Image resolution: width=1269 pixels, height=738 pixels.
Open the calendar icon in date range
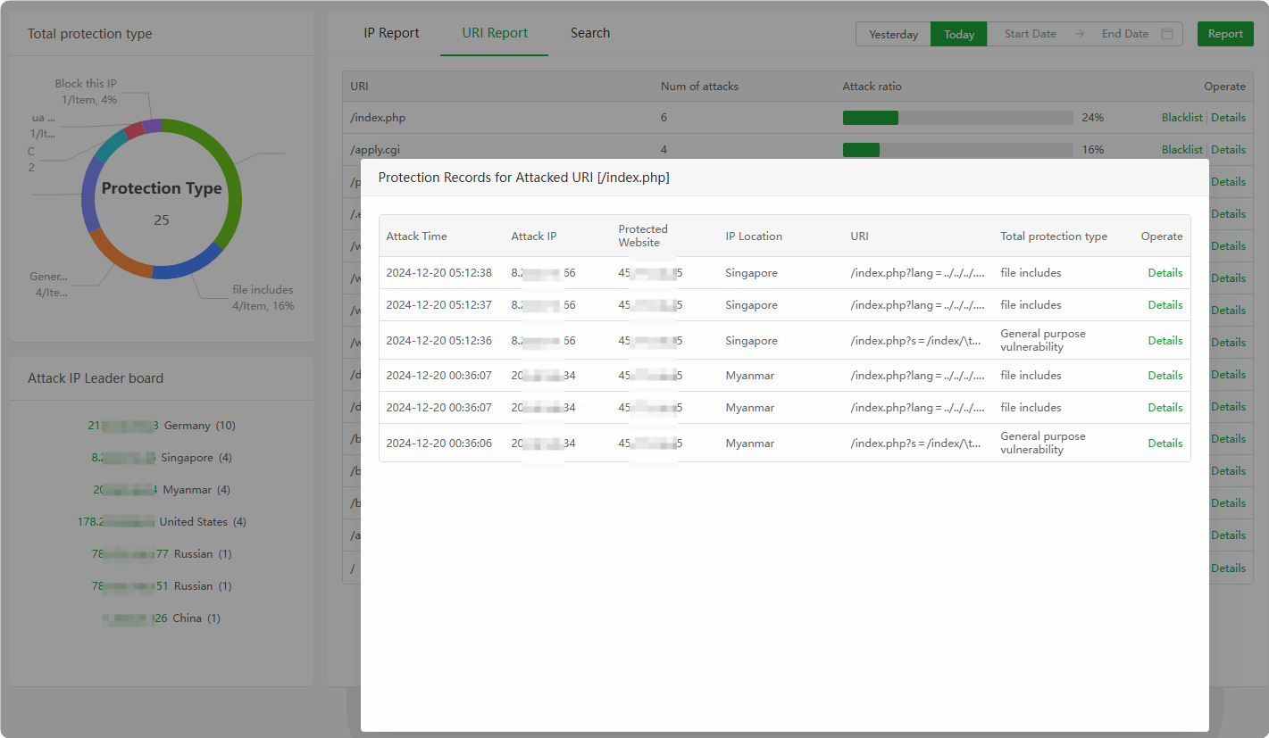click(1166, 34)
